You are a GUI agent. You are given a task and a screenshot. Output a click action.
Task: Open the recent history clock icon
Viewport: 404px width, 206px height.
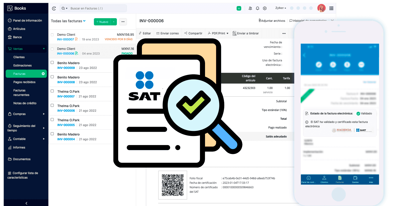point(54,8)
